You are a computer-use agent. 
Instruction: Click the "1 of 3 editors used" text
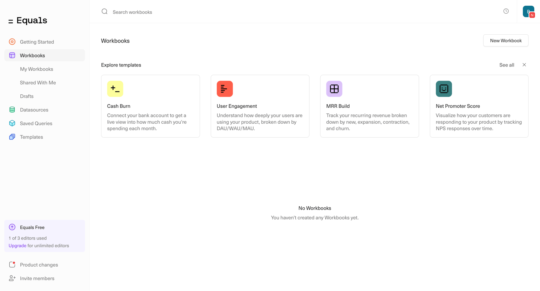pyautogui.click(x=27, y=238)
